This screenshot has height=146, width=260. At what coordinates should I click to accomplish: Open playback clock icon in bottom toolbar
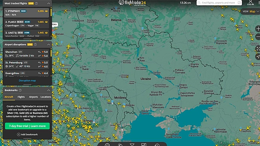[x=157, y=145]
